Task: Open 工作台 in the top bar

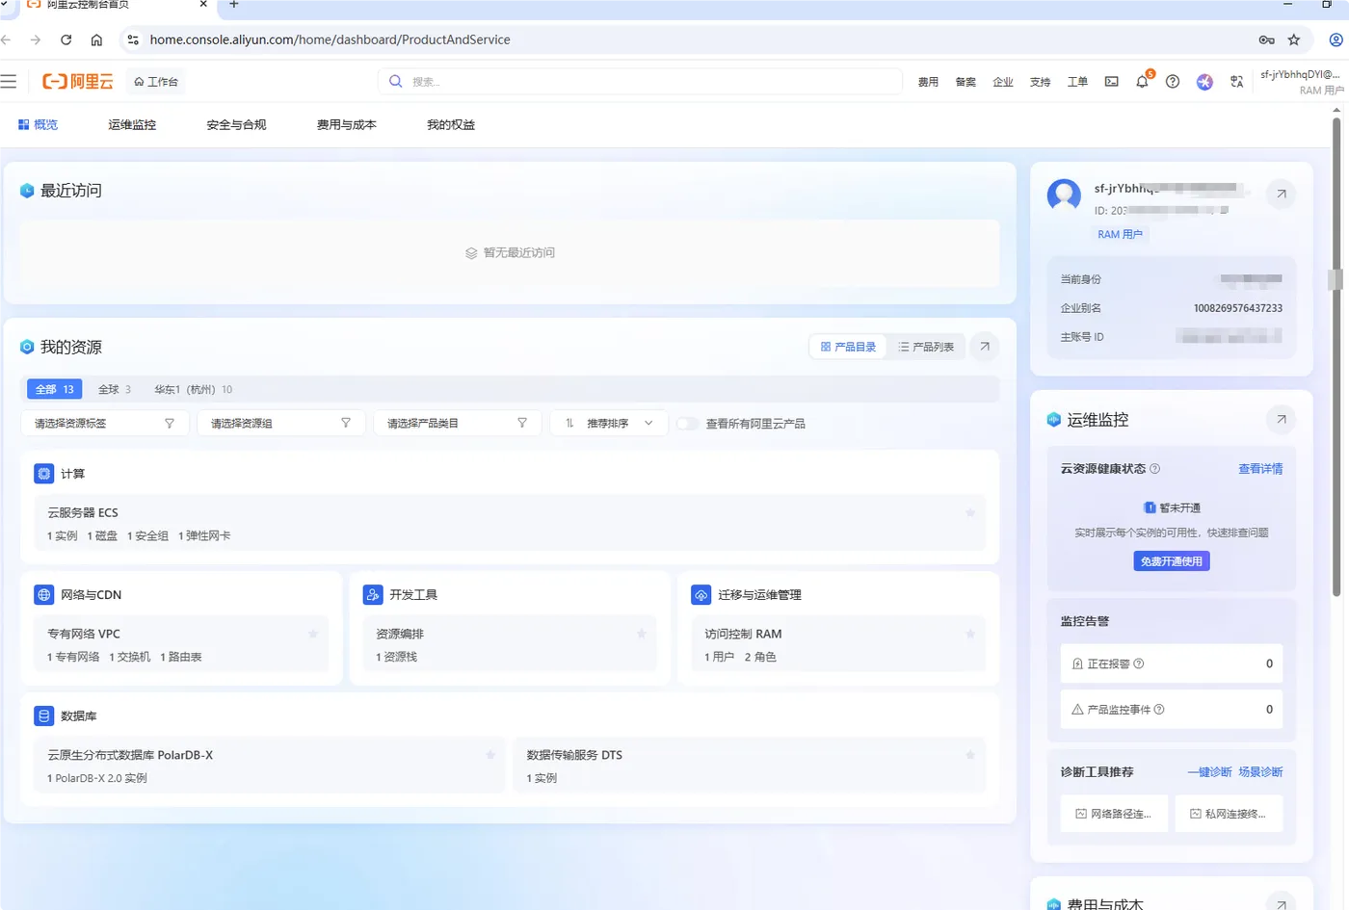Action: [156, 82]
